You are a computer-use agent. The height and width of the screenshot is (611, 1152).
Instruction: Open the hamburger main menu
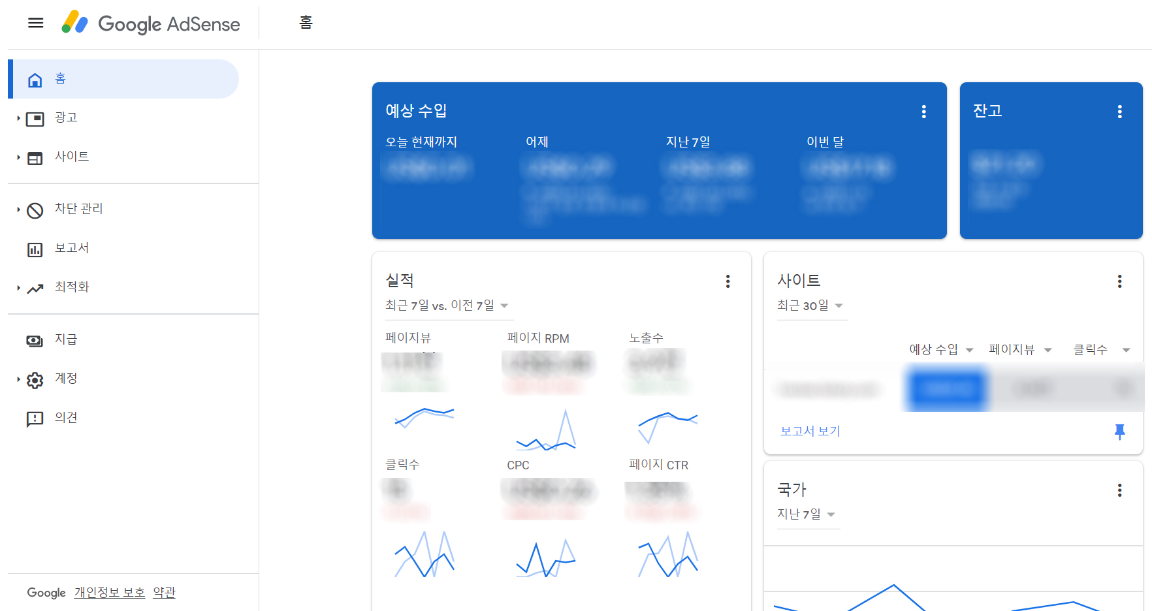tap(36, 23)
